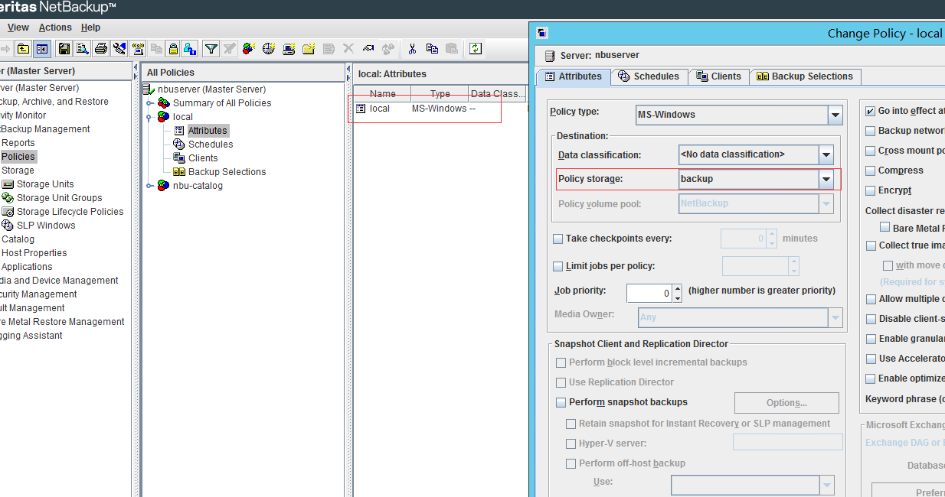Click the Storage Lifecycle Policies icon
The width and height of the screenshot is (945, 497).
(x=8, y=212)
